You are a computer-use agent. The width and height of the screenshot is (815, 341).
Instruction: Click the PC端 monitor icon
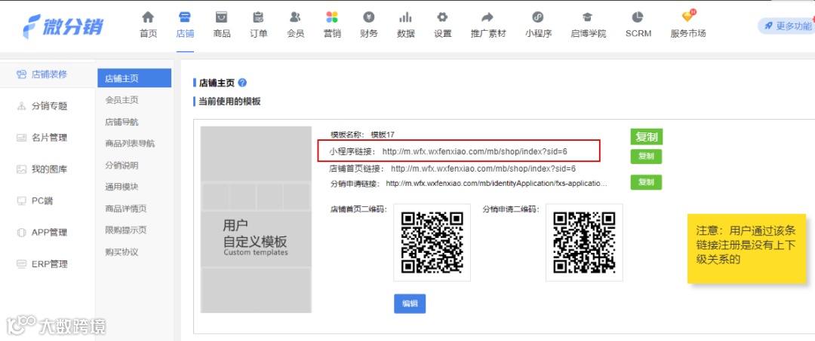[x=21, y=200]
